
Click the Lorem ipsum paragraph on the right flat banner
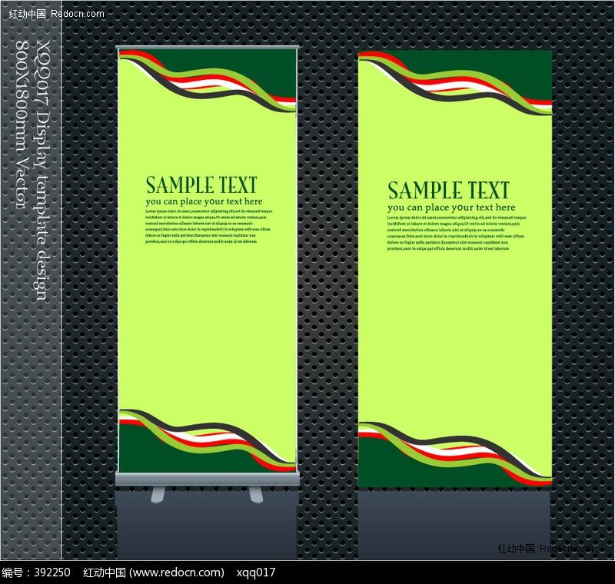pos(457,233)
